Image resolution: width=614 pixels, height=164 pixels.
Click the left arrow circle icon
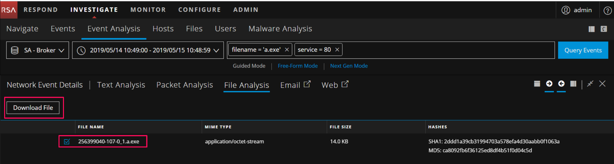561,84
